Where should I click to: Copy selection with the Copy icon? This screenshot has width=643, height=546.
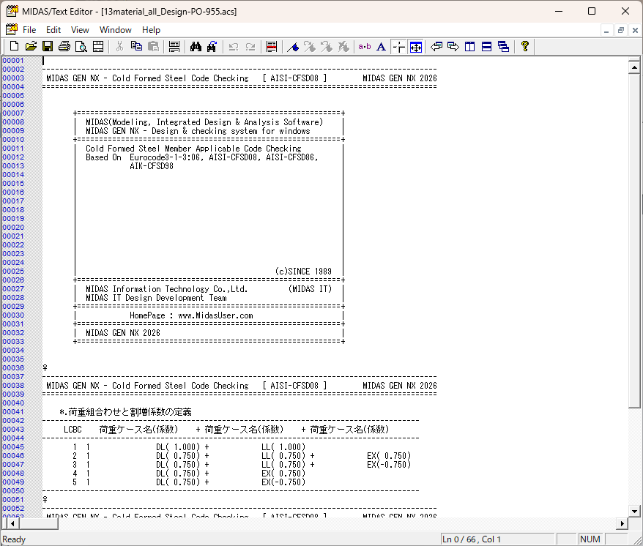[136, 47]
